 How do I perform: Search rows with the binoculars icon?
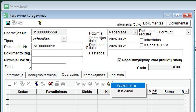click(x=63, y=84)
